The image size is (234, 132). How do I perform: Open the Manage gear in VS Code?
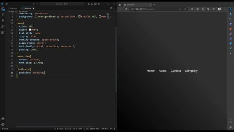[3, 124]
